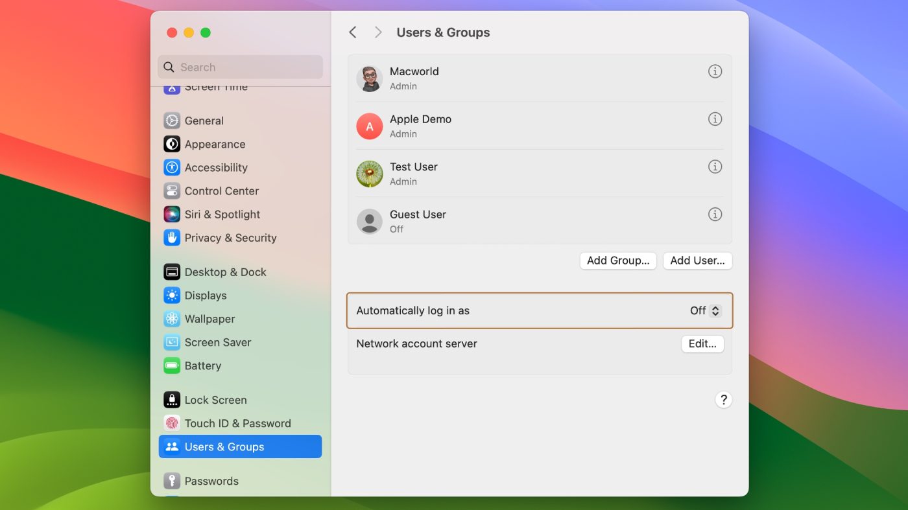Click the Touch ID fingerprint icon

click(172, 423)
